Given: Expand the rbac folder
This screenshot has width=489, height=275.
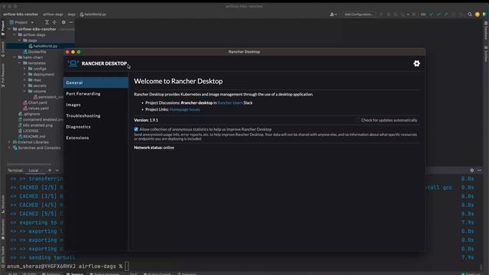Looking at the screenshot, I should click(x=24, y=79).
